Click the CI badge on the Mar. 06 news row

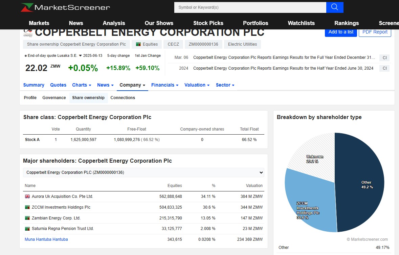click(x=384, y=58)
